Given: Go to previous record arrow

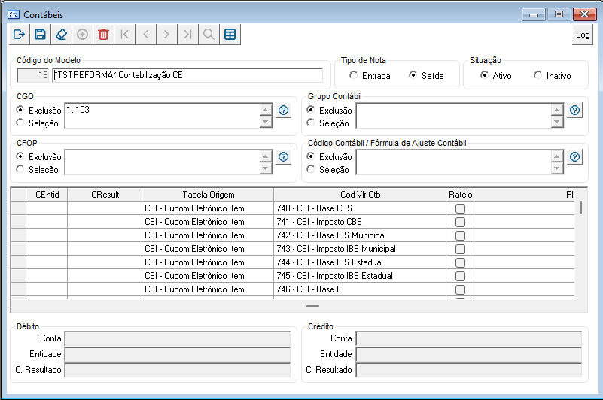Looking at the screenshot, I should pos(146,35).
